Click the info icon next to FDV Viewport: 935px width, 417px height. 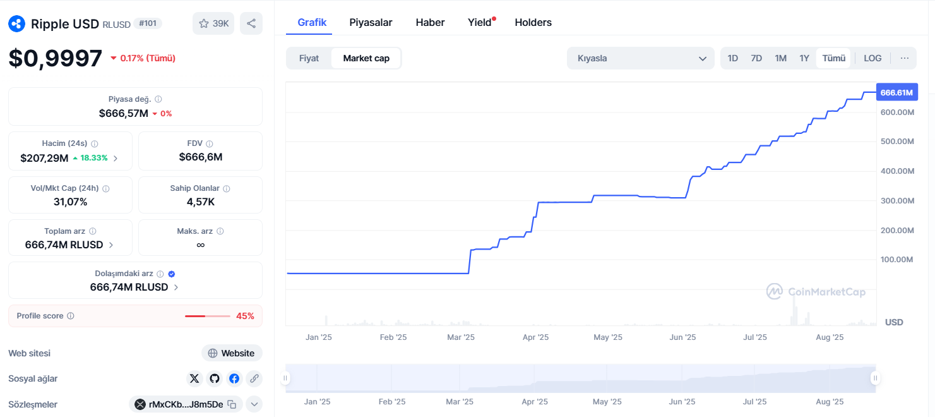210,144
